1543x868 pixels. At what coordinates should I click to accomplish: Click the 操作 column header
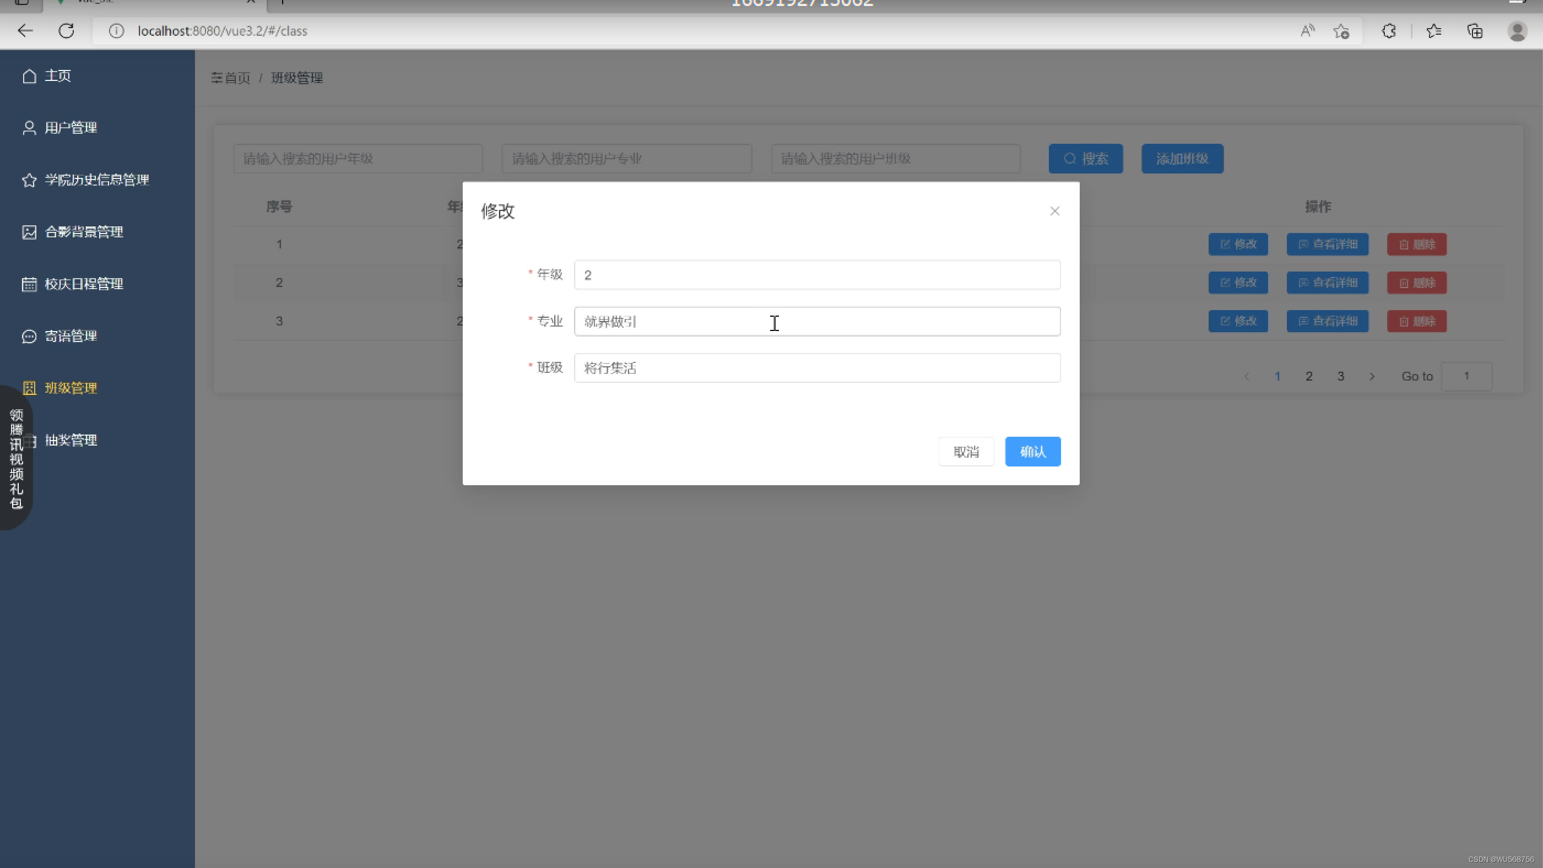click(x=1318, y=207)
